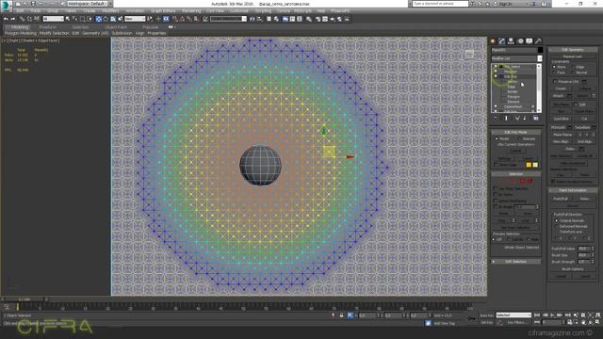The height and width of the screenshot is (339, 603).
Task: Click the Get Stack Selection button
Action: tap(515, 228)
